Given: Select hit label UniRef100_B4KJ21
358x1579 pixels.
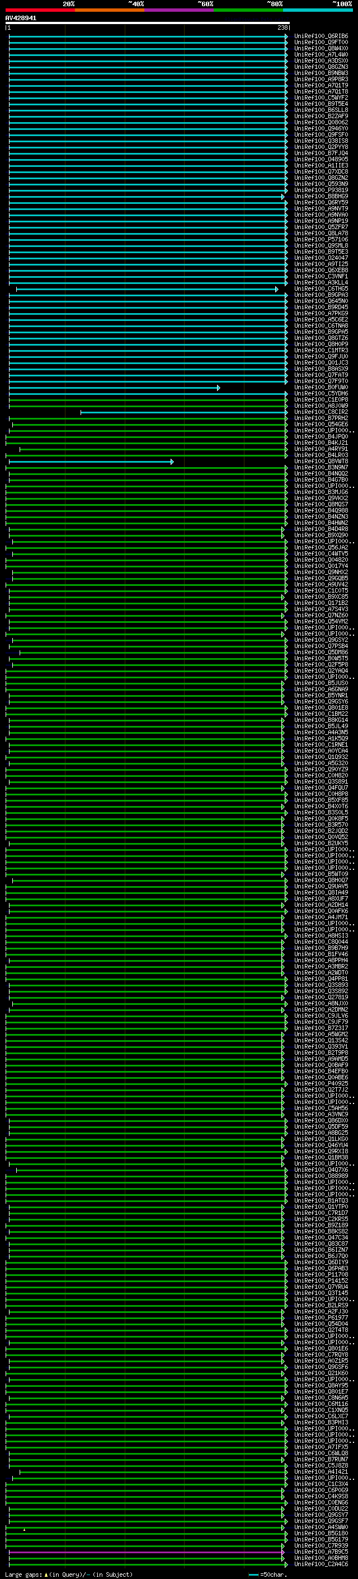Looking at the screenshot, I should (x=321, y=443).
